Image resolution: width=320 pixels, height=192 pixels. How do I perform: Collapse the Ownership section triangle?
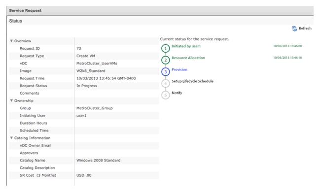pyautogui.click(x=11, y=100)
